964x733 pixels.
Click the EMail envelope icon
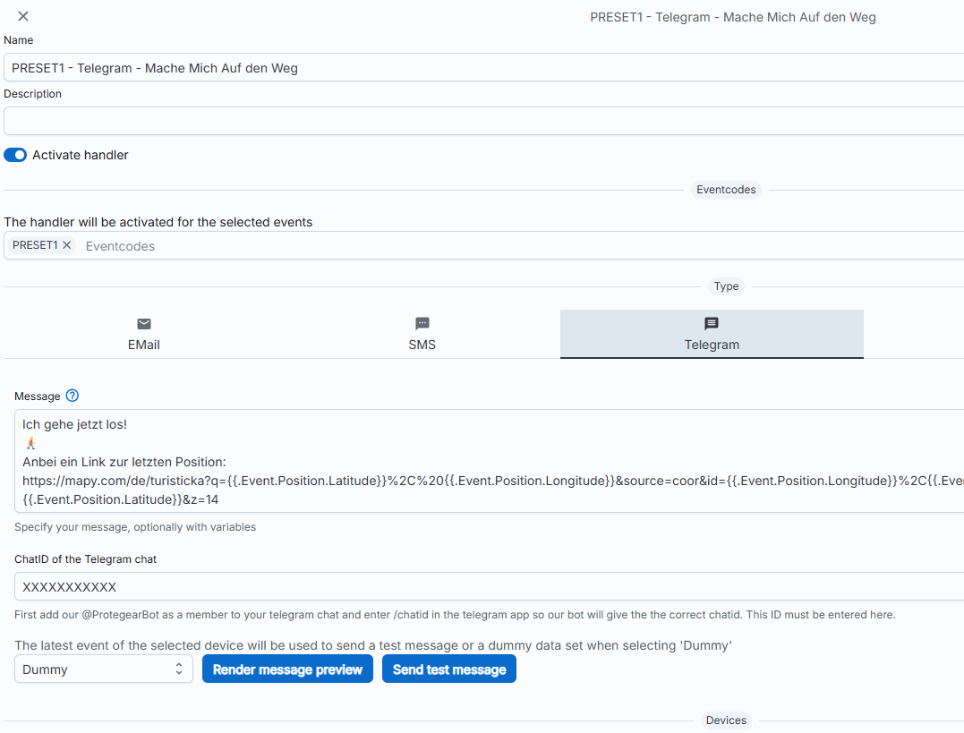pos(144,324)
